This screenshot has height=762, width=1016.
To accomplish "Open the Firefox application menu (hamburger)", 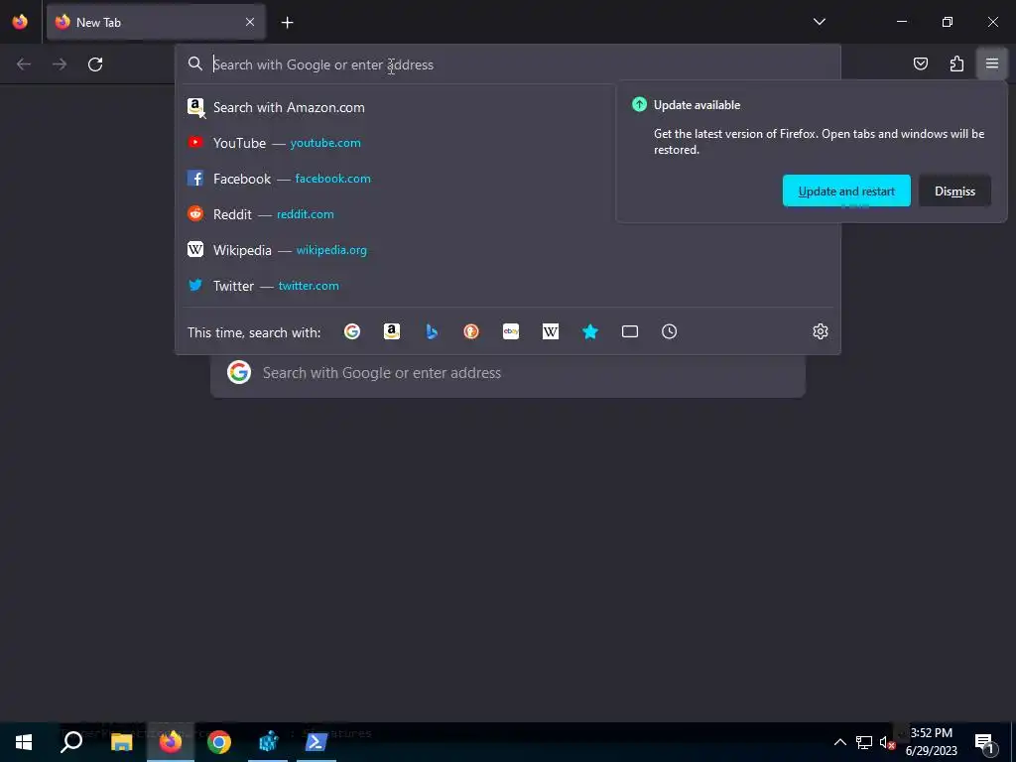I will point(992,63).
